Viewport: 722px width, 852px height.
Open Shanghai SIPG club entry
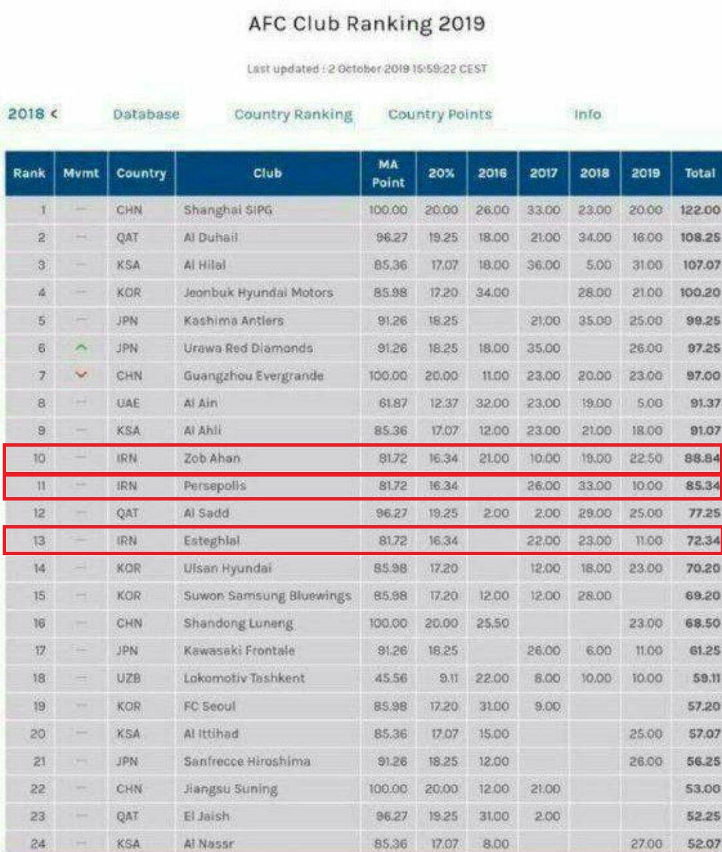click(228, 210)
